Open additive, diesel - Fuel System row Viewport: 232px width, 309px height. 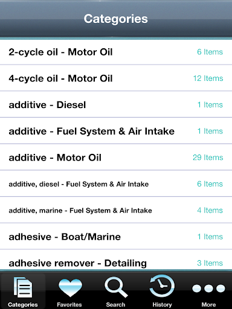pos(116,183)
